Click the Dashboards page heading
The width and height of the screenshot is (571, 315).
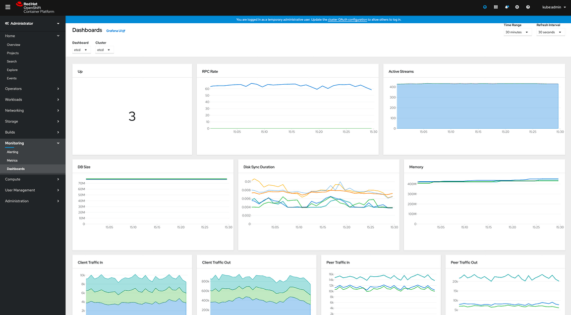coord(87,30)
